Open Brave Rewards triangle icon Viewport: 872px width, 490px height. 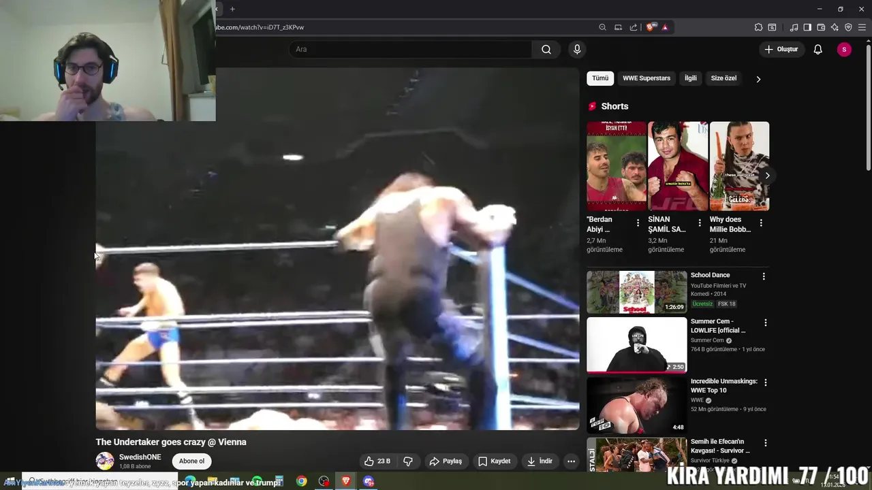[665, 27]
